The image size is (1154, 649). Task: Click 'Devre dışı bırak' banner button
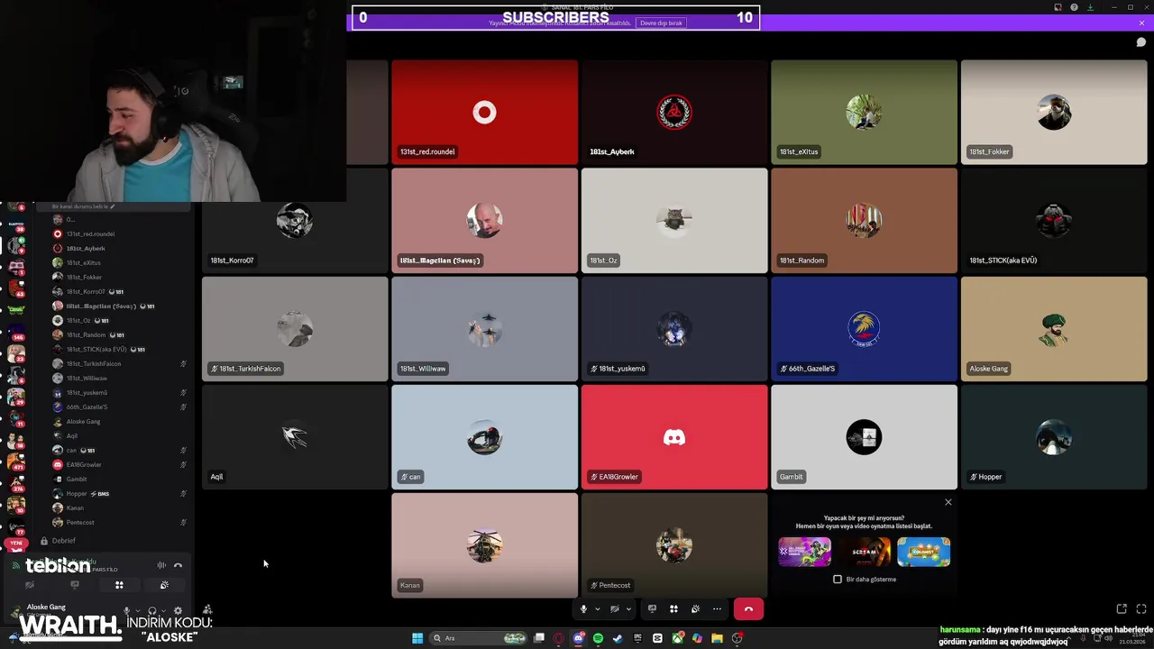(661, 23)
